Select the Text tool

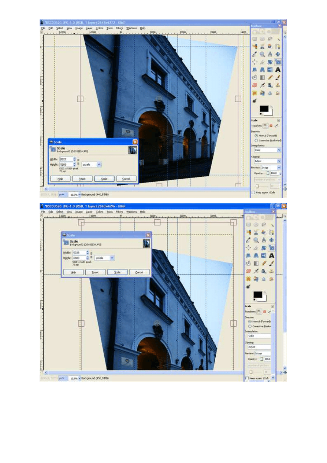[278, 70]
